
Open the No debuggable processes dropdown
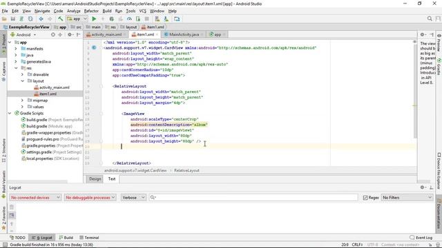click(x=90, y=198)
